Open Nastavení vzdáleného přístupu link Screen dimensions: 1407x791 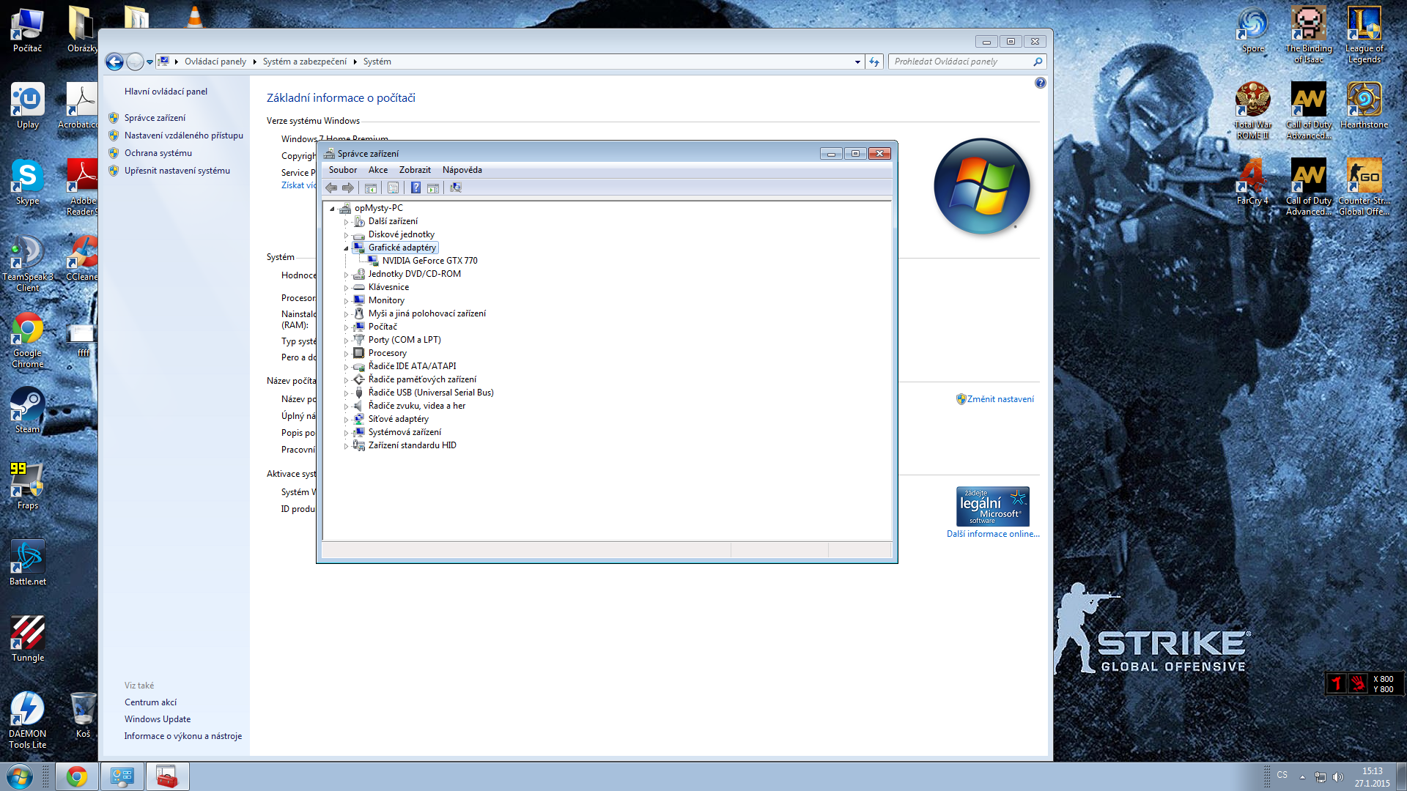tap(184, 135)
